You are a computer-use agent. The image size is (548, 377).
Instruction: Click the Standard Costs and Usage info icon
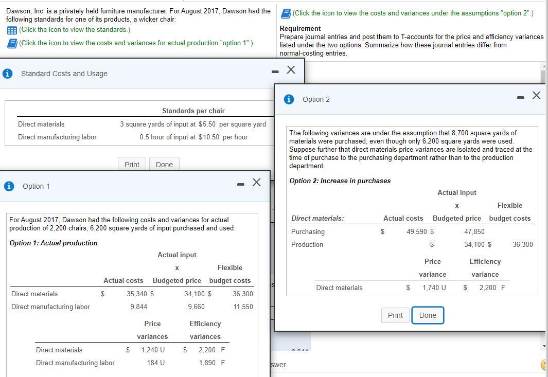pyautogui.click(x=8, y=74)
